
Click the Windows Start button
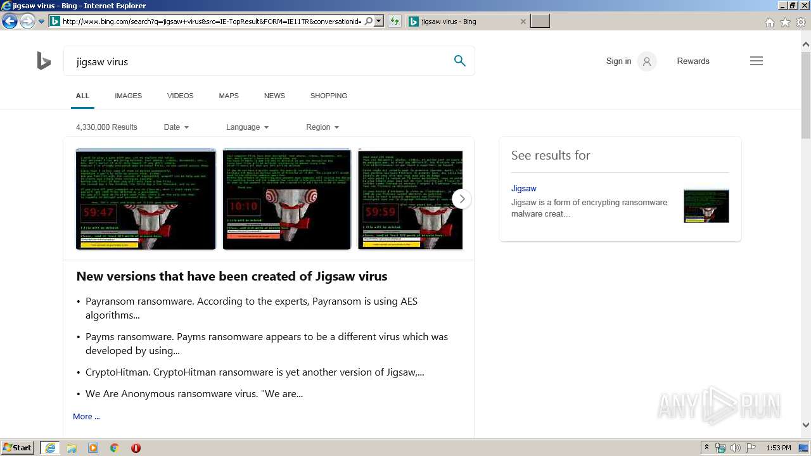click(x=18, y=447)
